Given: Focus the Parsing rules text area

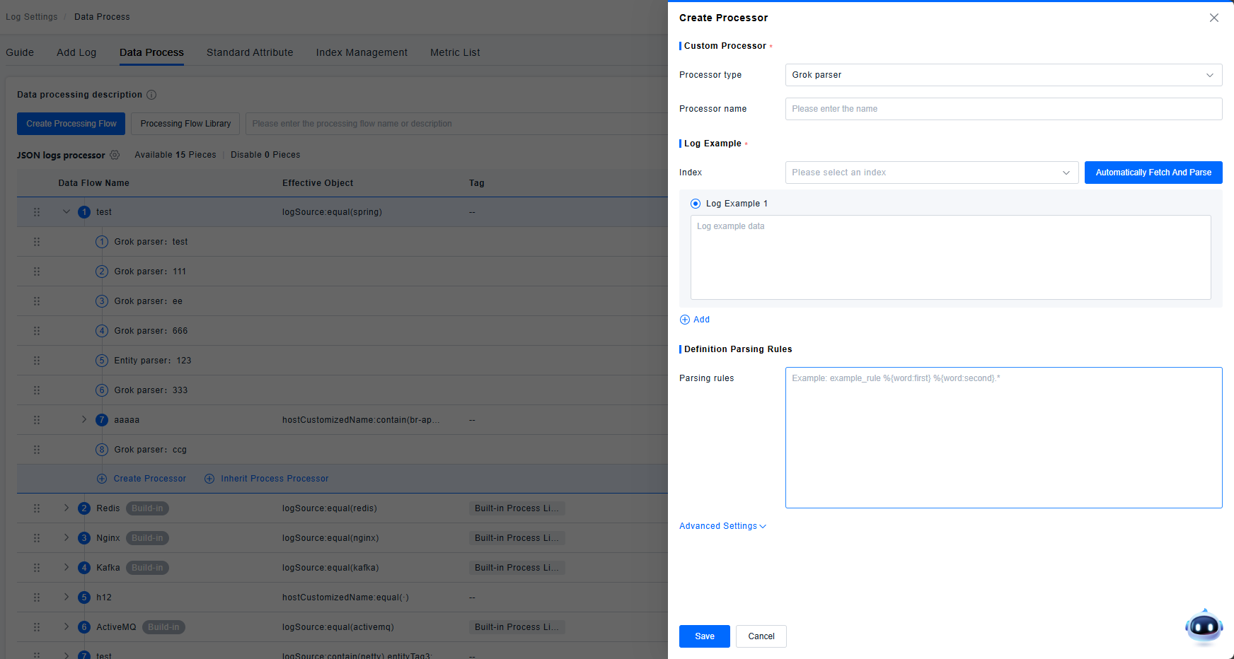Looking at the screenshot, I should coord(1003,437).
